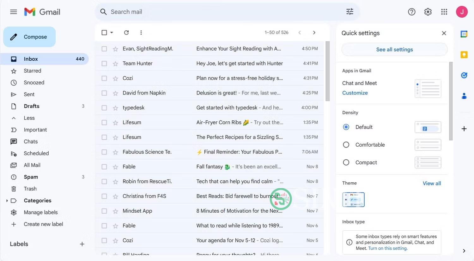Open the Settings gear icon

pos(428,12)
